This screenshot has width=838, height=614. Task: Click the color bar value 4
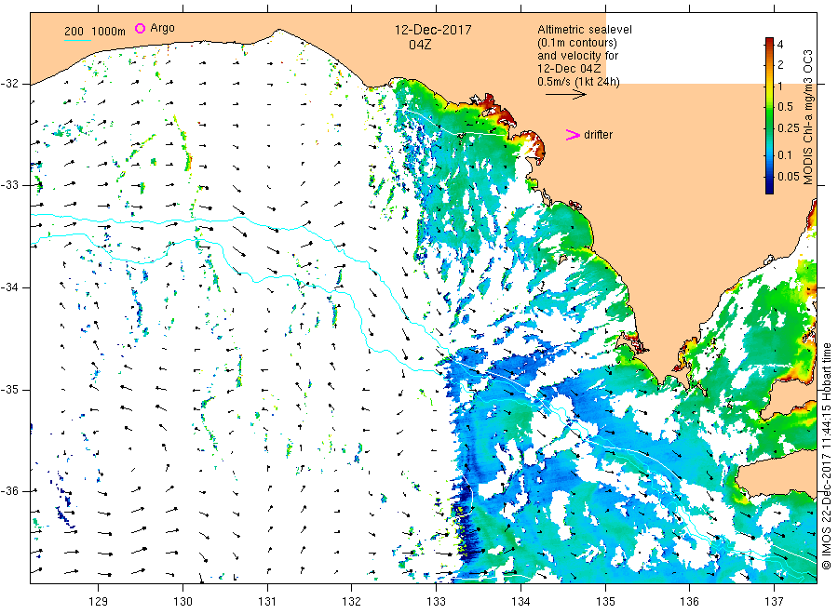pyautogui.click(x=780, y=45)
